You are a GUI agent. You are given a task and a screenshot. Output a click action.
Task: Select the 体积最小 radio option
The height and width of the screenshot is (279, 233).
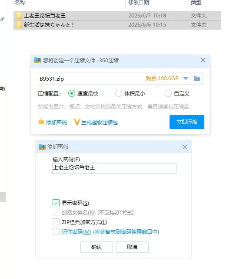click(119, 93)
